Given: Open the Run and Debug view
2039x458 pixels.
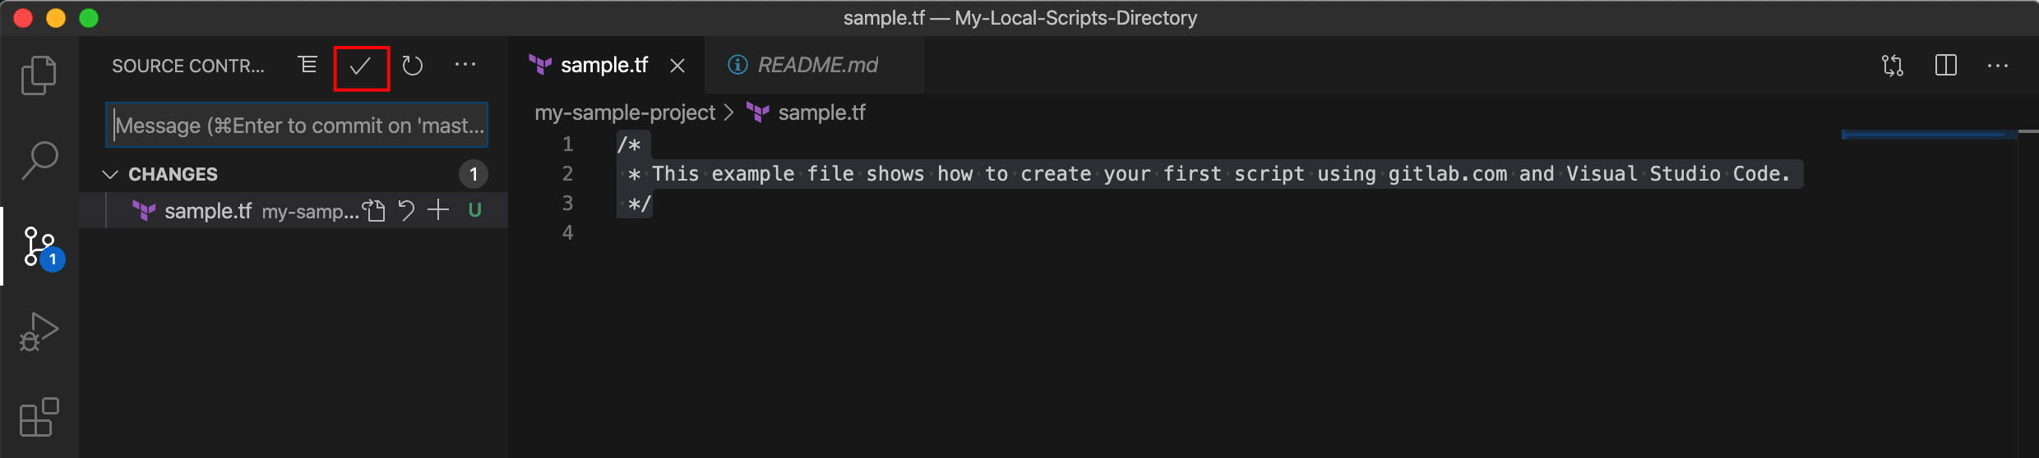Looking at the screenshot, I should click(39, 332).
